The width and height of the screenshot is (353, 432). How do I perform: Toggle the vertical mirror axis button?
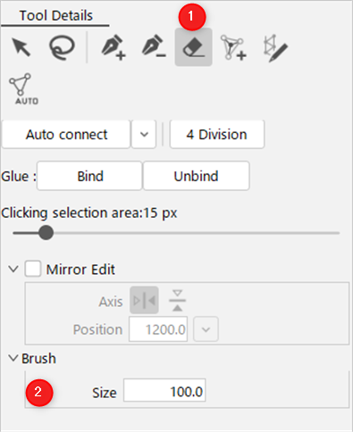[144, 301]
